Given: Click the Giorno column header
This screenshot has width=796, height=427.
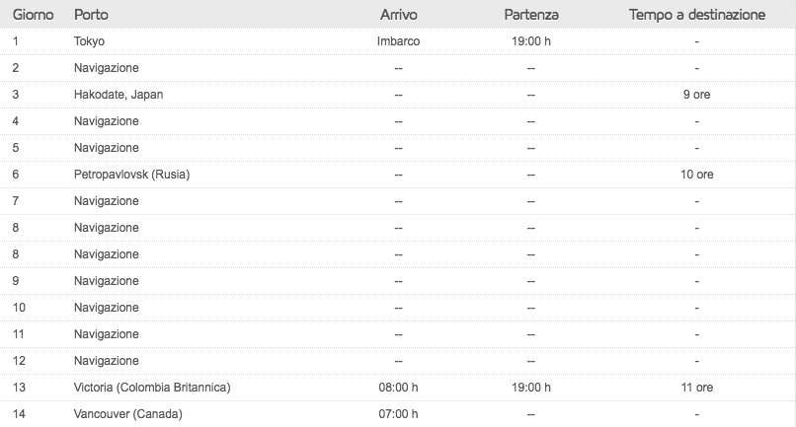Looking at the screenshot, I should point(33,15).
